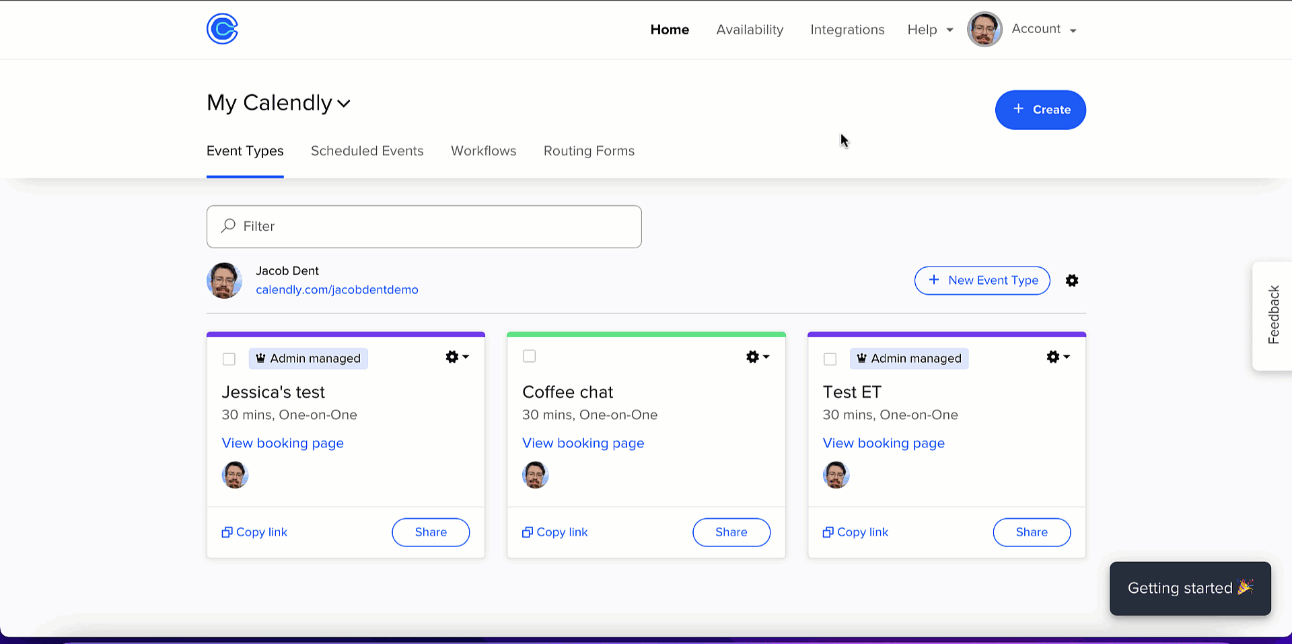Click the Test ET title
Image resolution: width=1292 pixels, height=644 pixels.
click(852, 392)
